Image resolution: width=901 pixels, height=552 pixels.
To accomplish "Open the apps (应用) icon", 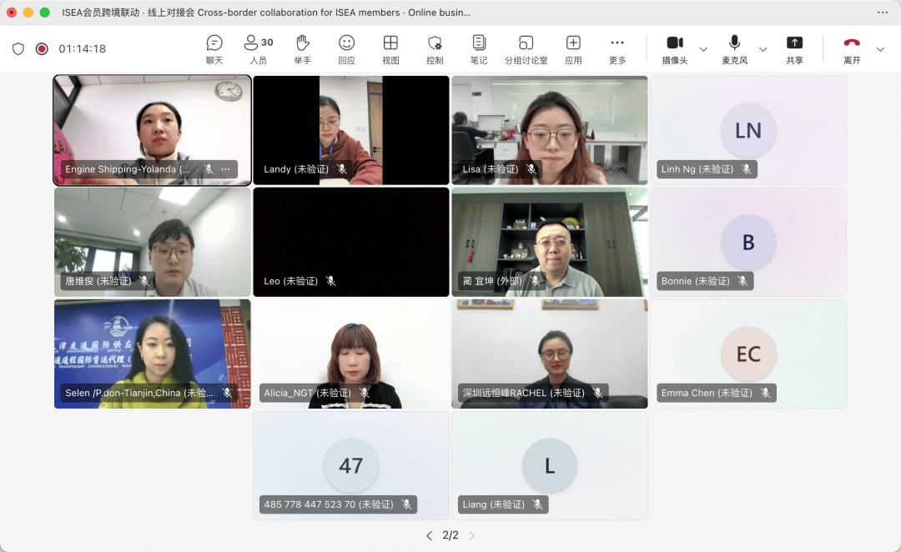I will tap(573, 48).
